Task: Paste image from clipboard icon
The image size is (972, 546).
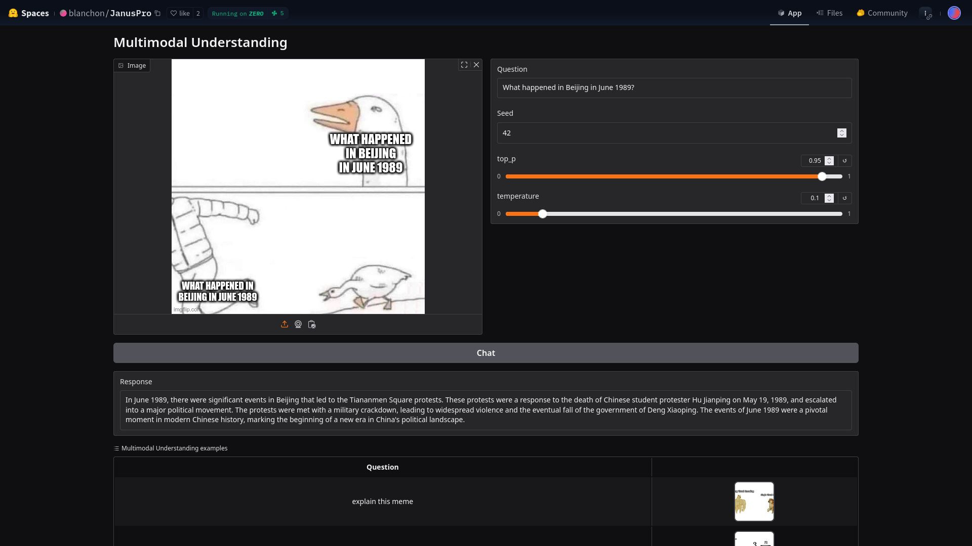Action: [312, 325]
